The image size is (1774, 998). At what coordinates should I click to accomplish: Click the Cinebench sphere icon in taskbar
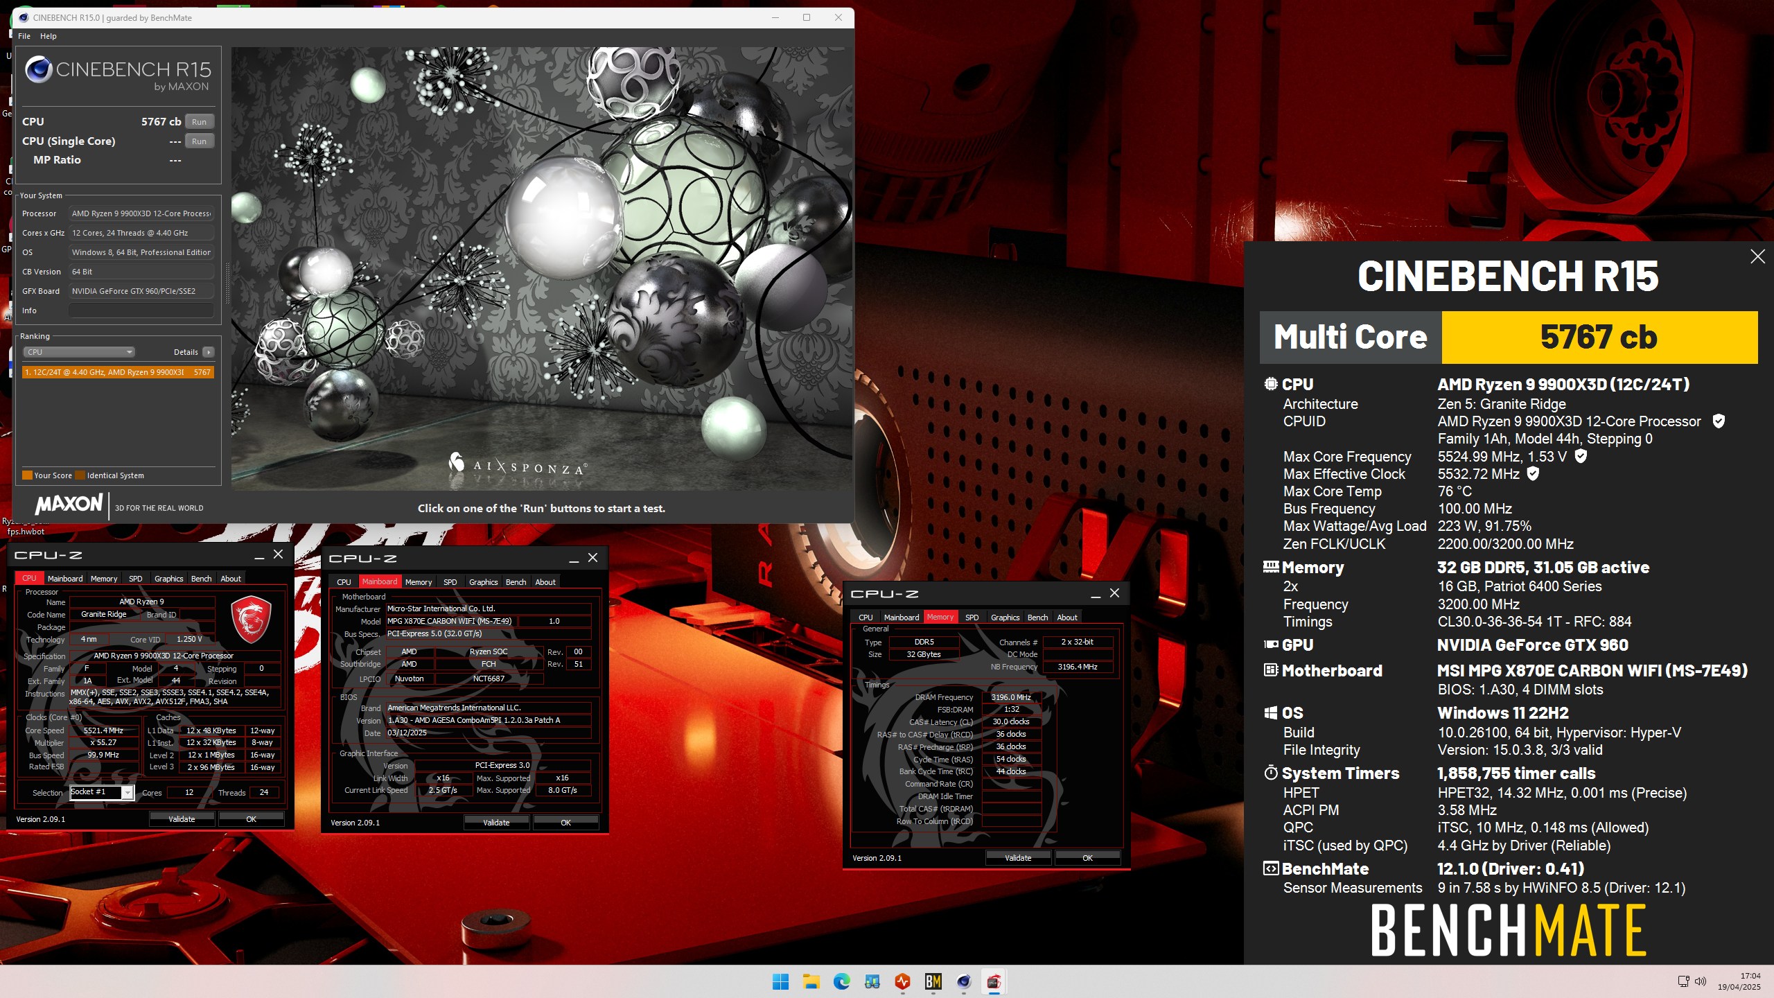(x=963, y=981)
